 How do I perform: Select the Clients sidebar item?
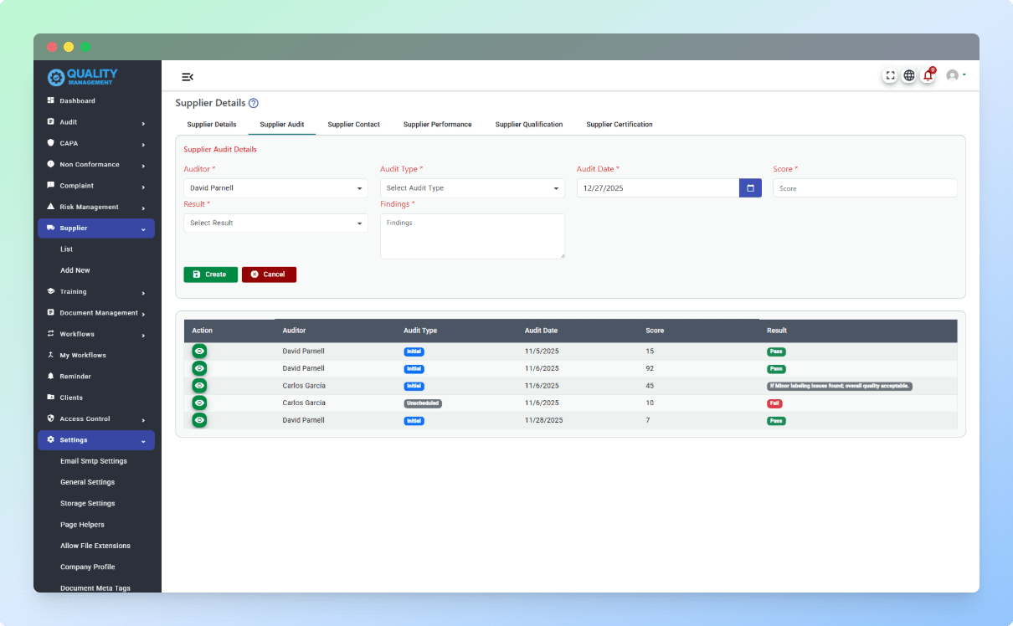click(71, 397)
